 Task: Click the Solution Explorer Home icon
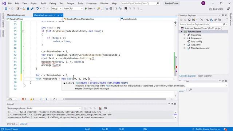[x=189, y=20]
